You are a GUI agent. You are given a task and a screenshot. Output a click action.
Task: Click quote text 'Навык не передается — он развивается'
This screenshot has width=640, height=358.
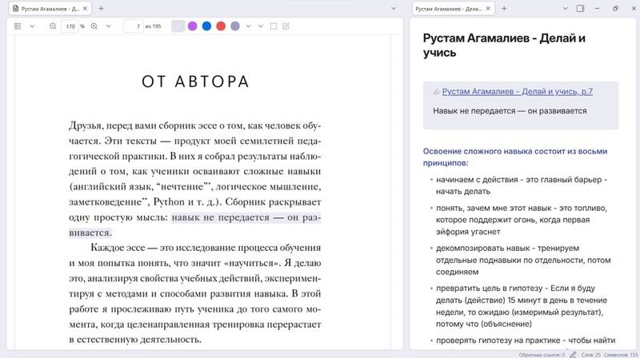pos(510,111)
